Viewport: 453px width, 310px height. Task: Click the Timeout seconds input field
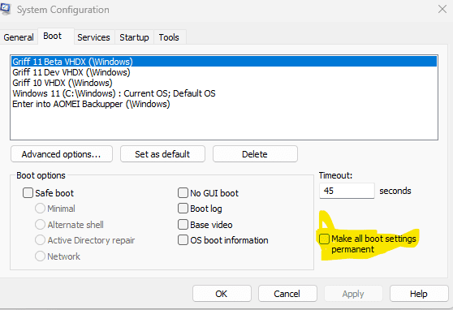pyautogui.click(x=347, y=191)
